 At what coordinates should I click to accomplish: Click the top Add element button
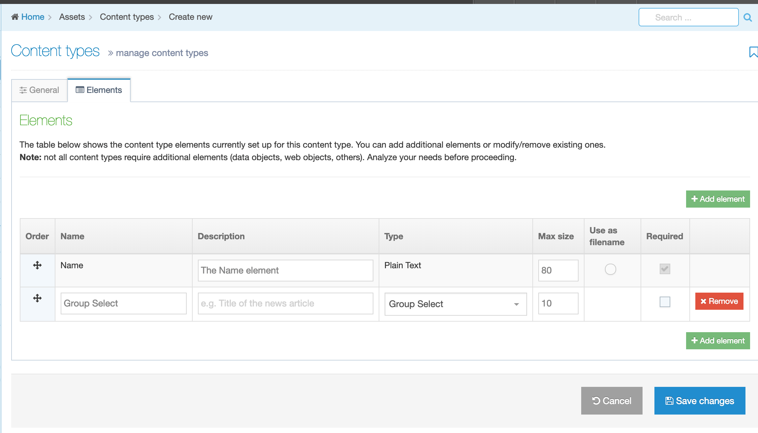[x=718, y=199]
